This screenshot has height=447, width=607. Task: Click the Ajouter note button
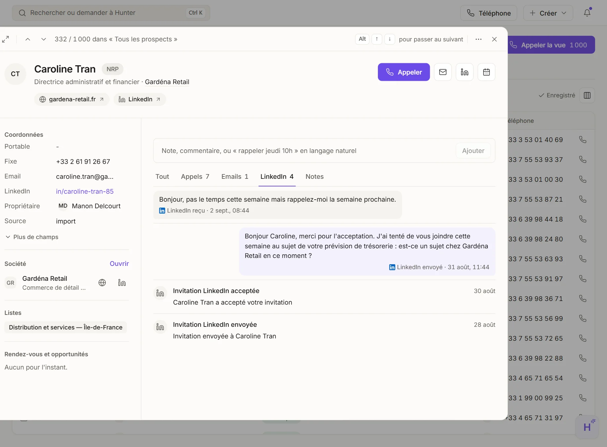coord(473,151)
